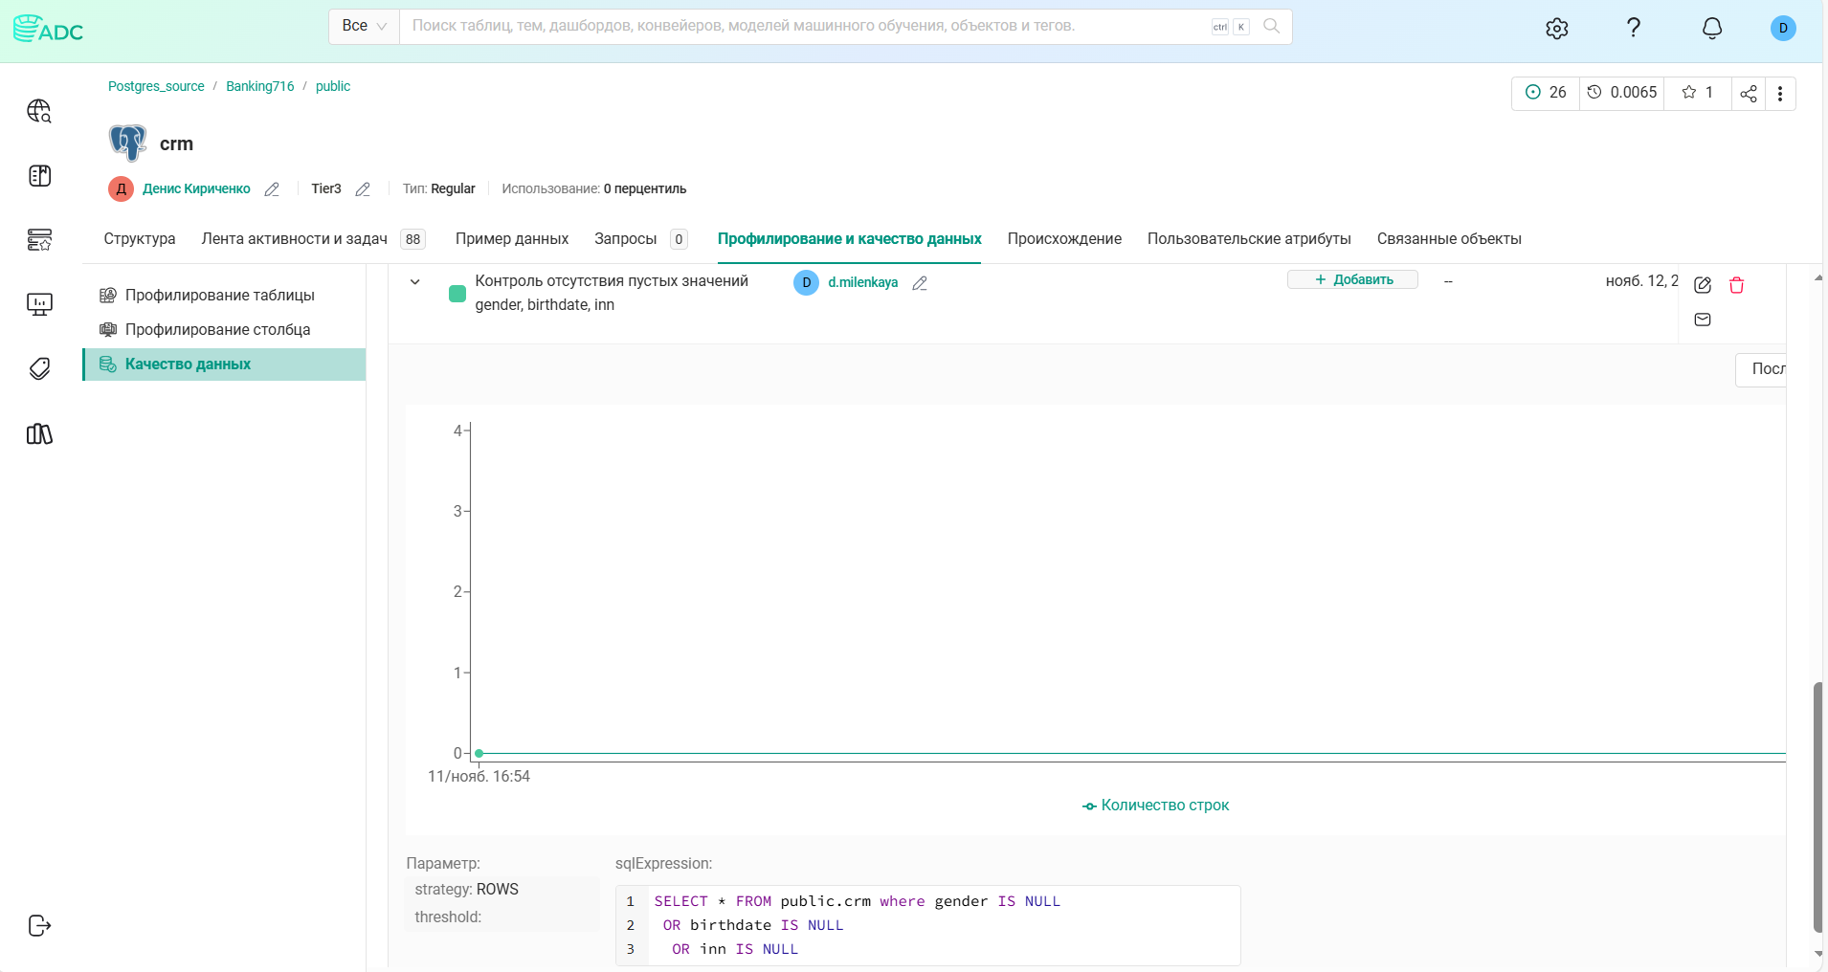Open the library (books) icon in the sidebar

[x=39, y=435]
